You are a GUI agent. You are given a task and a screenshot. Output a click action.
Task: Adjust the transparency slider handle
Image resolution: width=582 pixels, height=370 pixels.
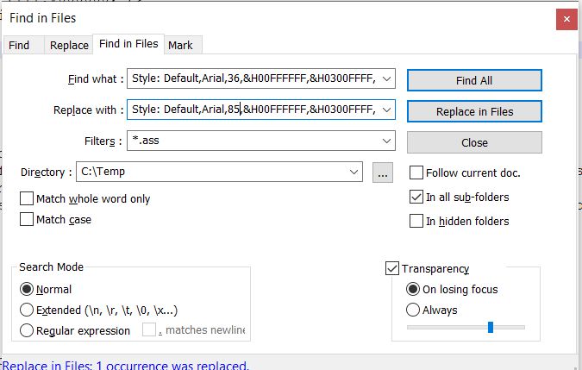pyautogui.click(x=491, y=327)
